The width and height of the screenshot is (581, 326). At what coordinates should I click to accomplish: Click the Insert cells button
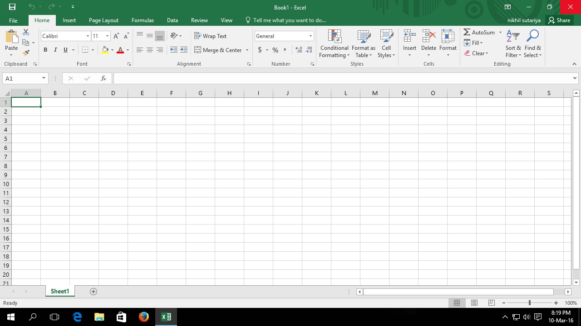click(409, 44)
